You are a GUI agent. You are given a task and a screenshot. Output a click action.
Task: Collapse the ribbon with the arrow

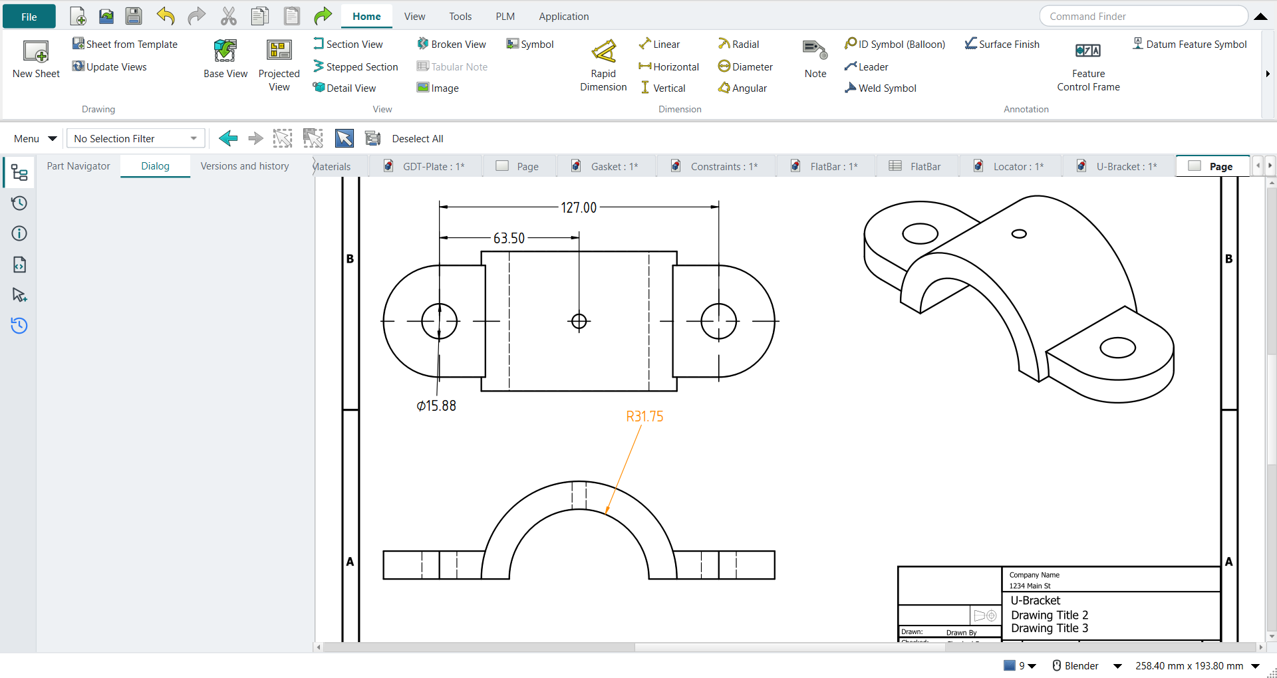1260,17
